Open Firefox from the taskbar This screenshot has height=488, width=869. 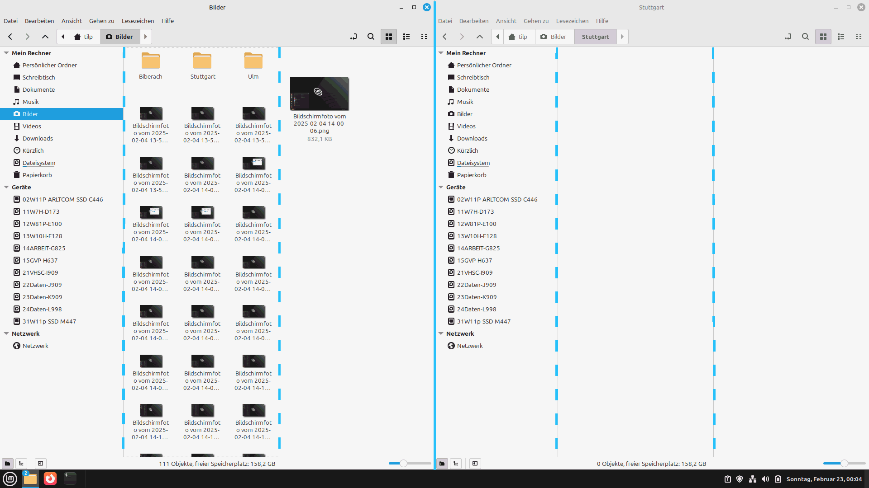point(50,479)
